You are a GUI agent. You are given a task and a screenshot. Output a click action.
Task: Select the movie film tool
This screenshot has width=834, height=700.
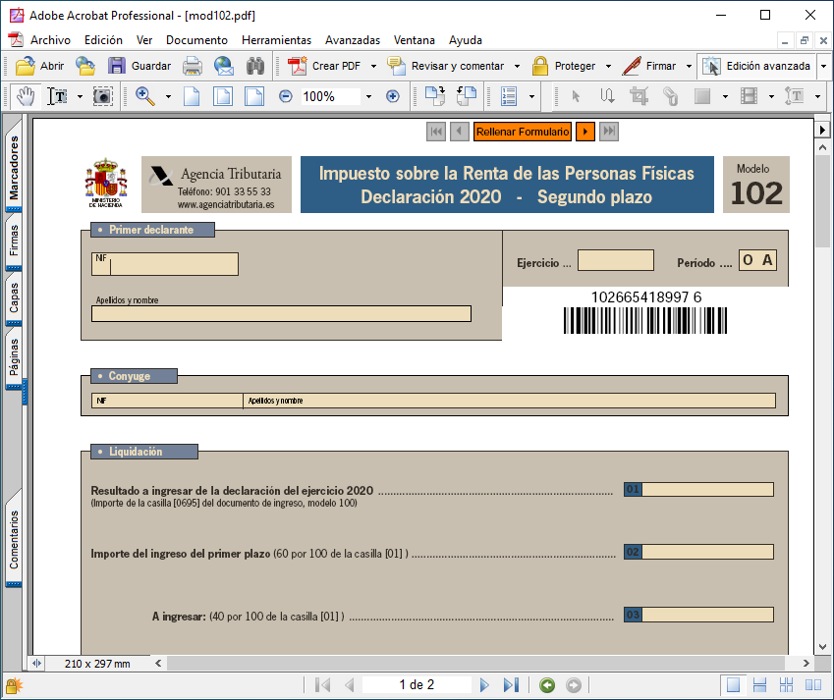[x=749, y=96]
